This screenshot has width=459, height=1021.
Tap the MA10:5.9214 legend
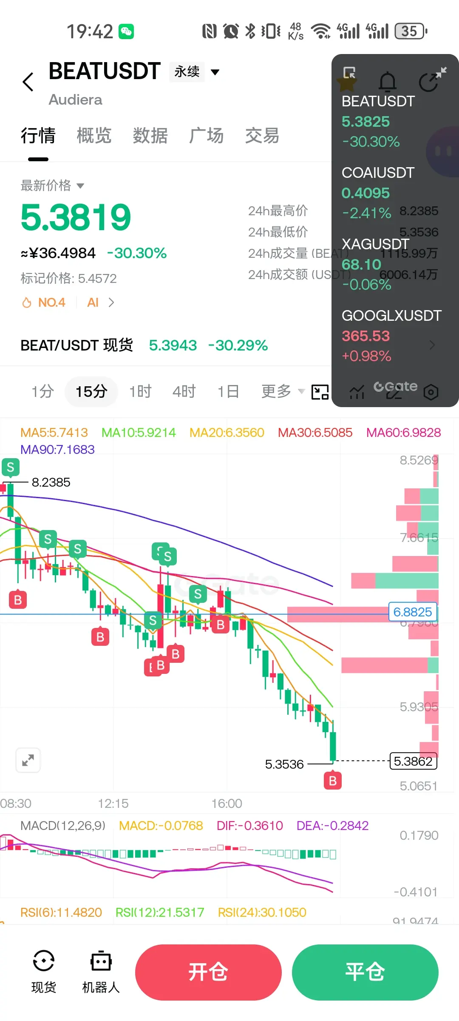point(139,433)
